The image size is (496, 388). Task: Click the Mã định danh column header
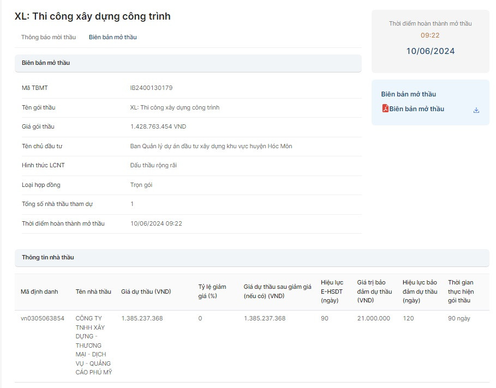[x=39, y=292]
